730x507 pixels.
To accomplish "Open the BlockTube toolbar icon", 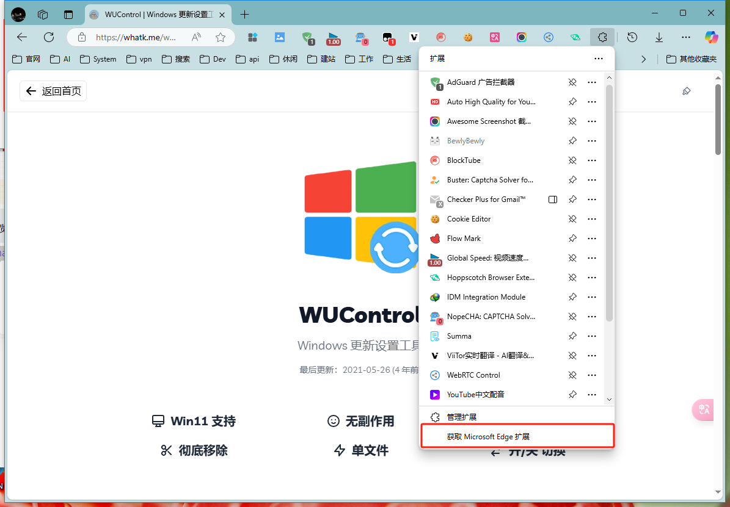I will pyautogui.click(x=441, y=37).
